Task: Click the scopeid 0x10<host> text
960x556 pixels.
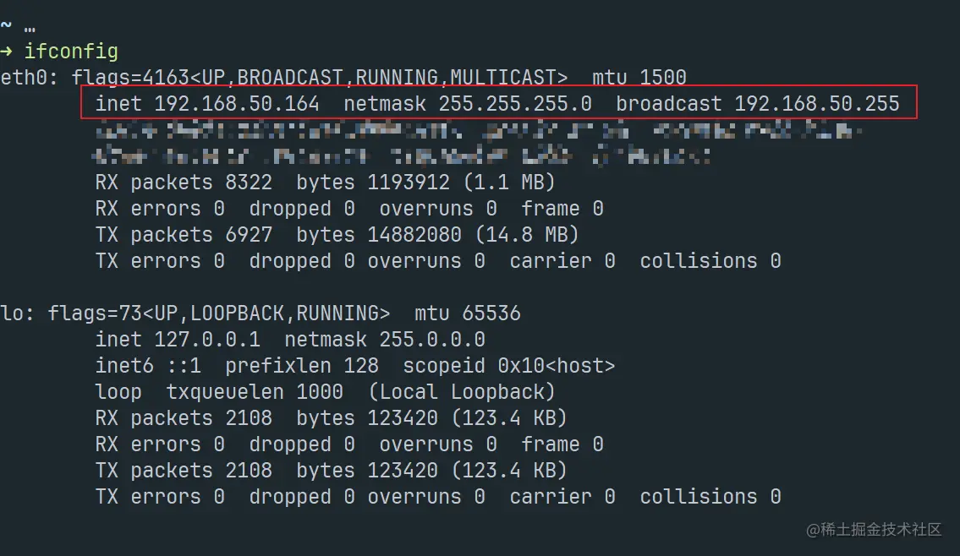Action: (509, 366)
